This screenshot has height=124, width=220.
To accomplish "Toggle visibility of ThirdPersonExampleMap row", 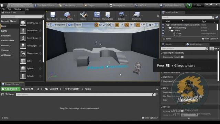I will [163, 25].
